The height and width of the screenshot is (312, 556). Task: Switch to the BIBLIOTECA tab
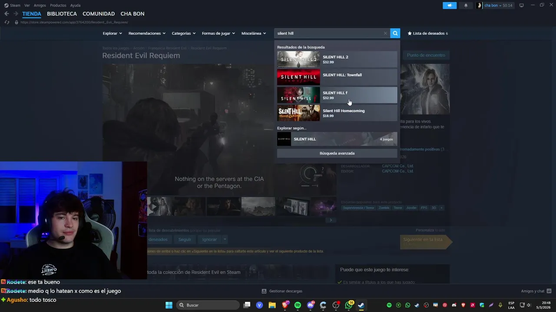[62, 14]
